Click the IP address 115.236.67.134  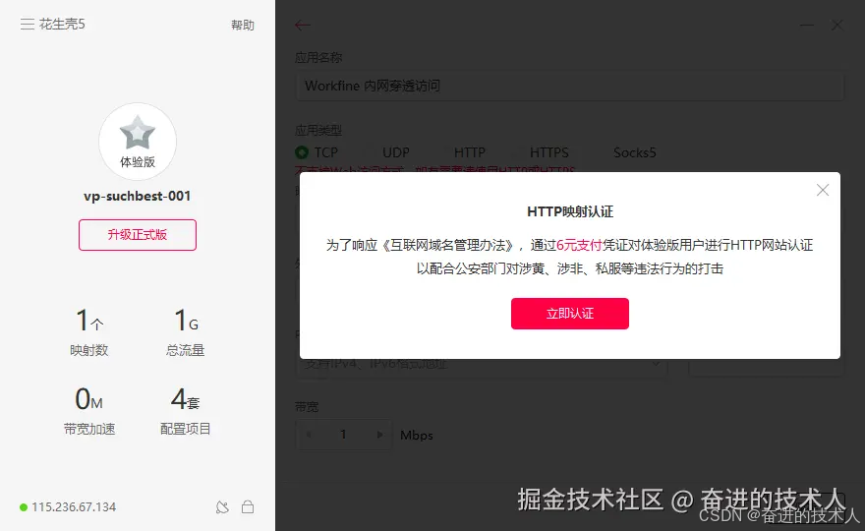[74, 507]
